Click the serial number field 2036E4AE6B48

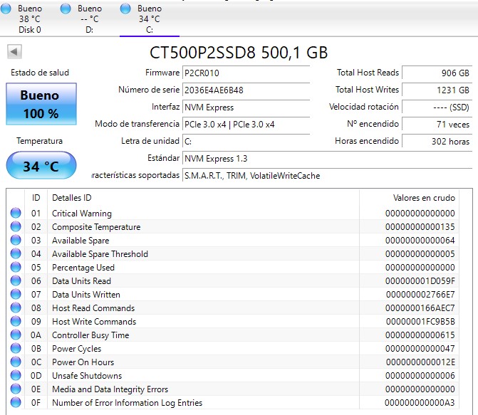246,90
